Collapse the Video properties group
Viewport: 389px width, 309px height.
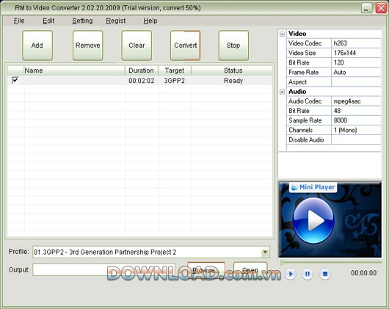[282, 34]
